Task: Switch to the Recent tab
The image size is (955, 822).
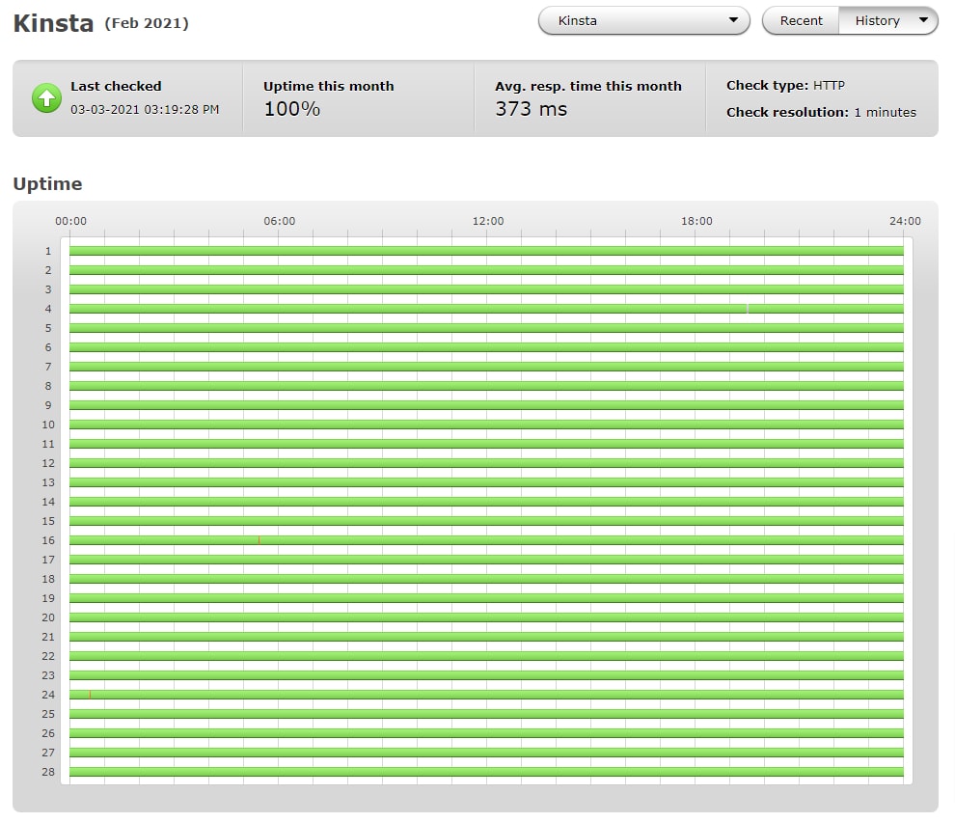Action: [x=801, y=20]
